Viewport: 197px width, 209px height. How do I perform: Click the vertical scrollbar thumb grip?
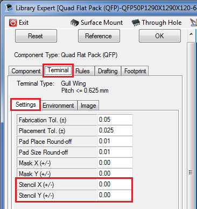(x=191, y=172)
